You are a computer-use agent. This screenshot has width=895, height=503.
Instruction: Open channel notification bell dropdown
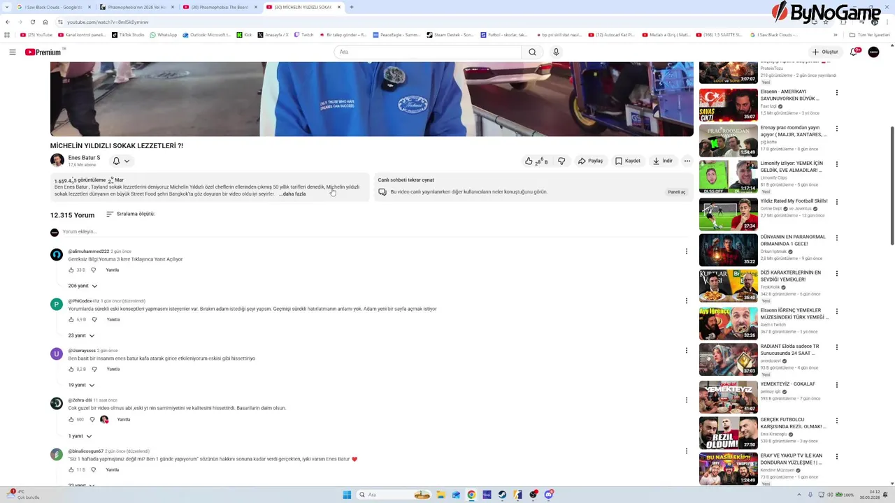(x=121, y=161)
